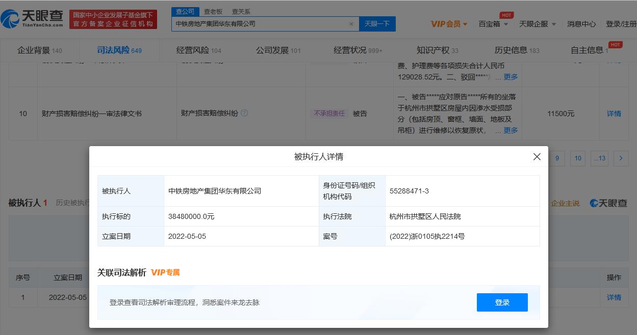Click 2022-05-05 in the background table row
Image resolution: width=637 pixels, height=335 pixels.
point(68,297)
